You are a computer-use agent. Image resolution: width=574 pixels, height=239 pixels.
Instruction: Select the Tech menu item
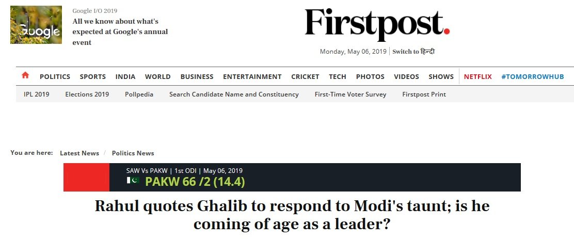click(x=338, y=76)
